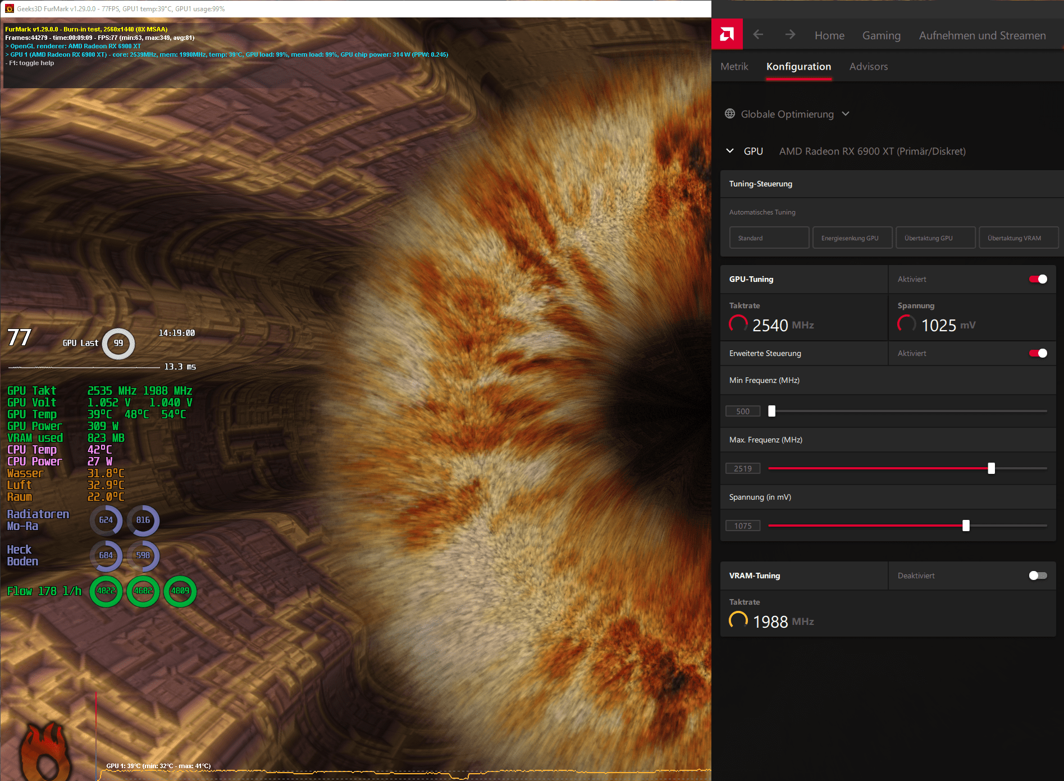This screenshot has width=1064, height=781.
Task: Switch to the Advisors tab
Action: 869,66
